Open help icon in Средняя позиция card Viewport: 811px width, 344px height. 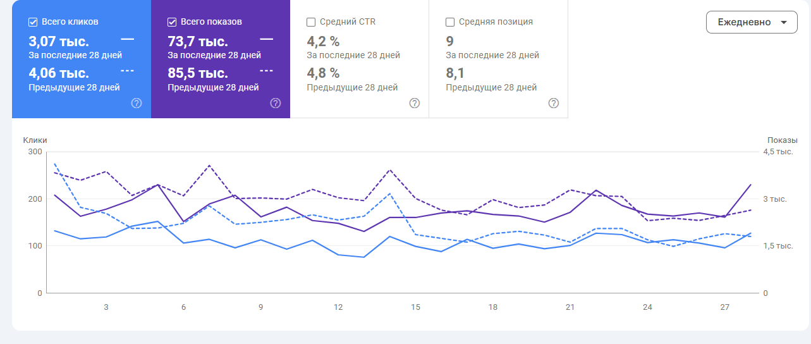(x=554, y=103)
